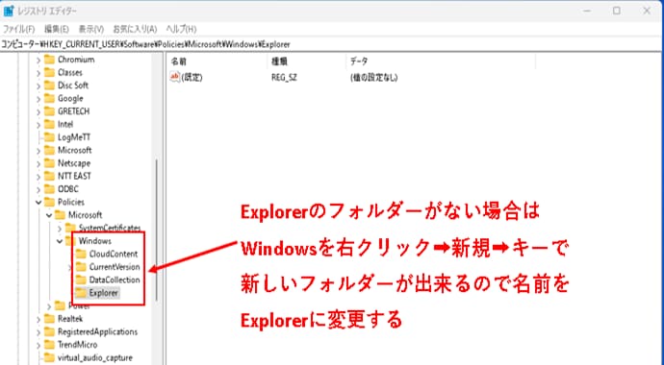Select the DataCollection folder icon

tap(81, 280)
